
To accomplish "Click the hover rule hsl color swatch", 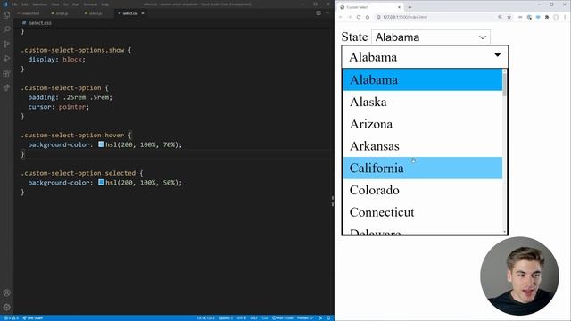I will (x=101, y=144).
